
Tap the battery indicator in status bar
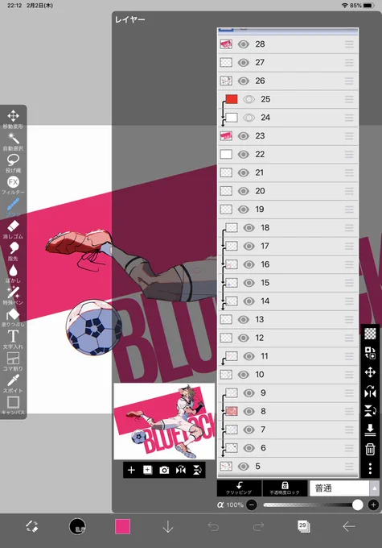tap(369, 6)
